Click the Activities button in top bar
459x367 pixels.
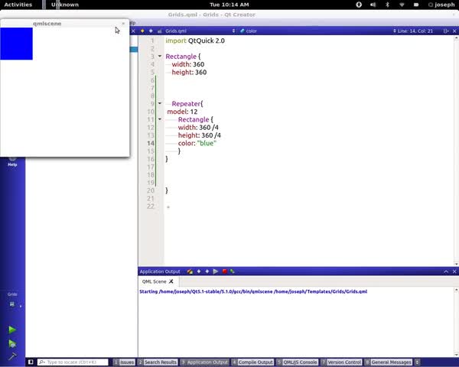[x=18, y=5]
